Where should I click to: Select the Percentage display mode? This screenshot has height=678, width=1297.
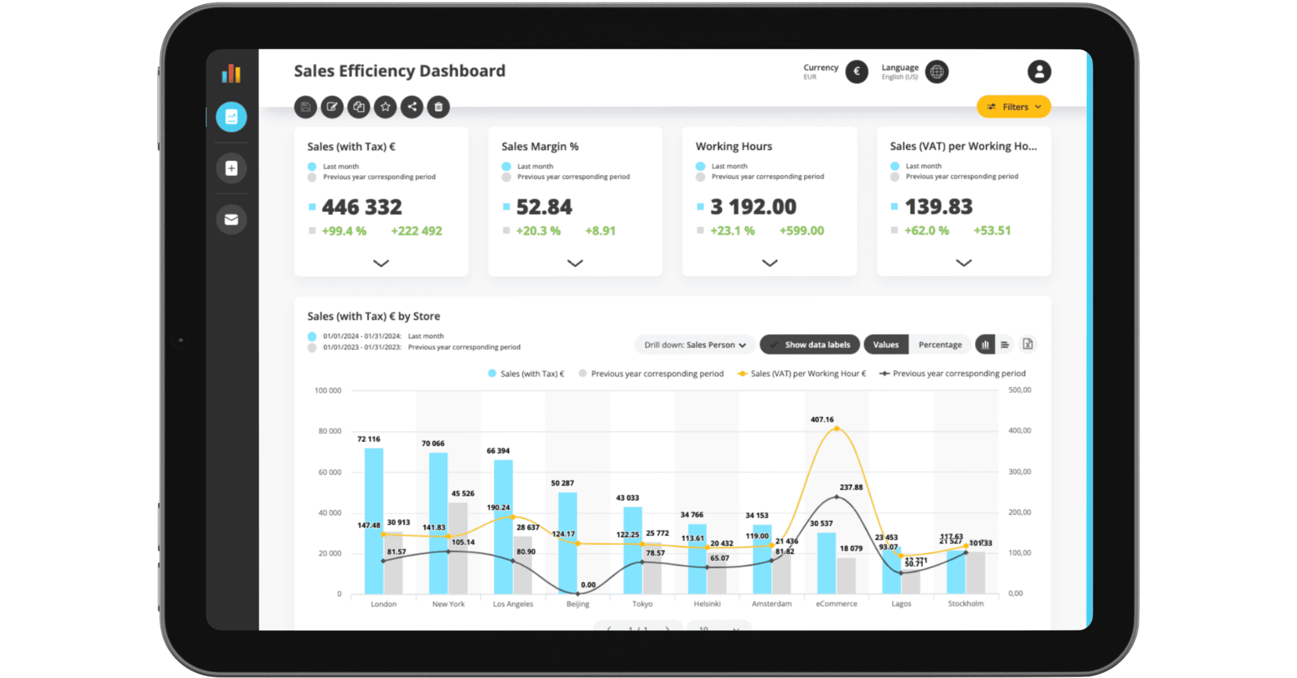[939, 345]
